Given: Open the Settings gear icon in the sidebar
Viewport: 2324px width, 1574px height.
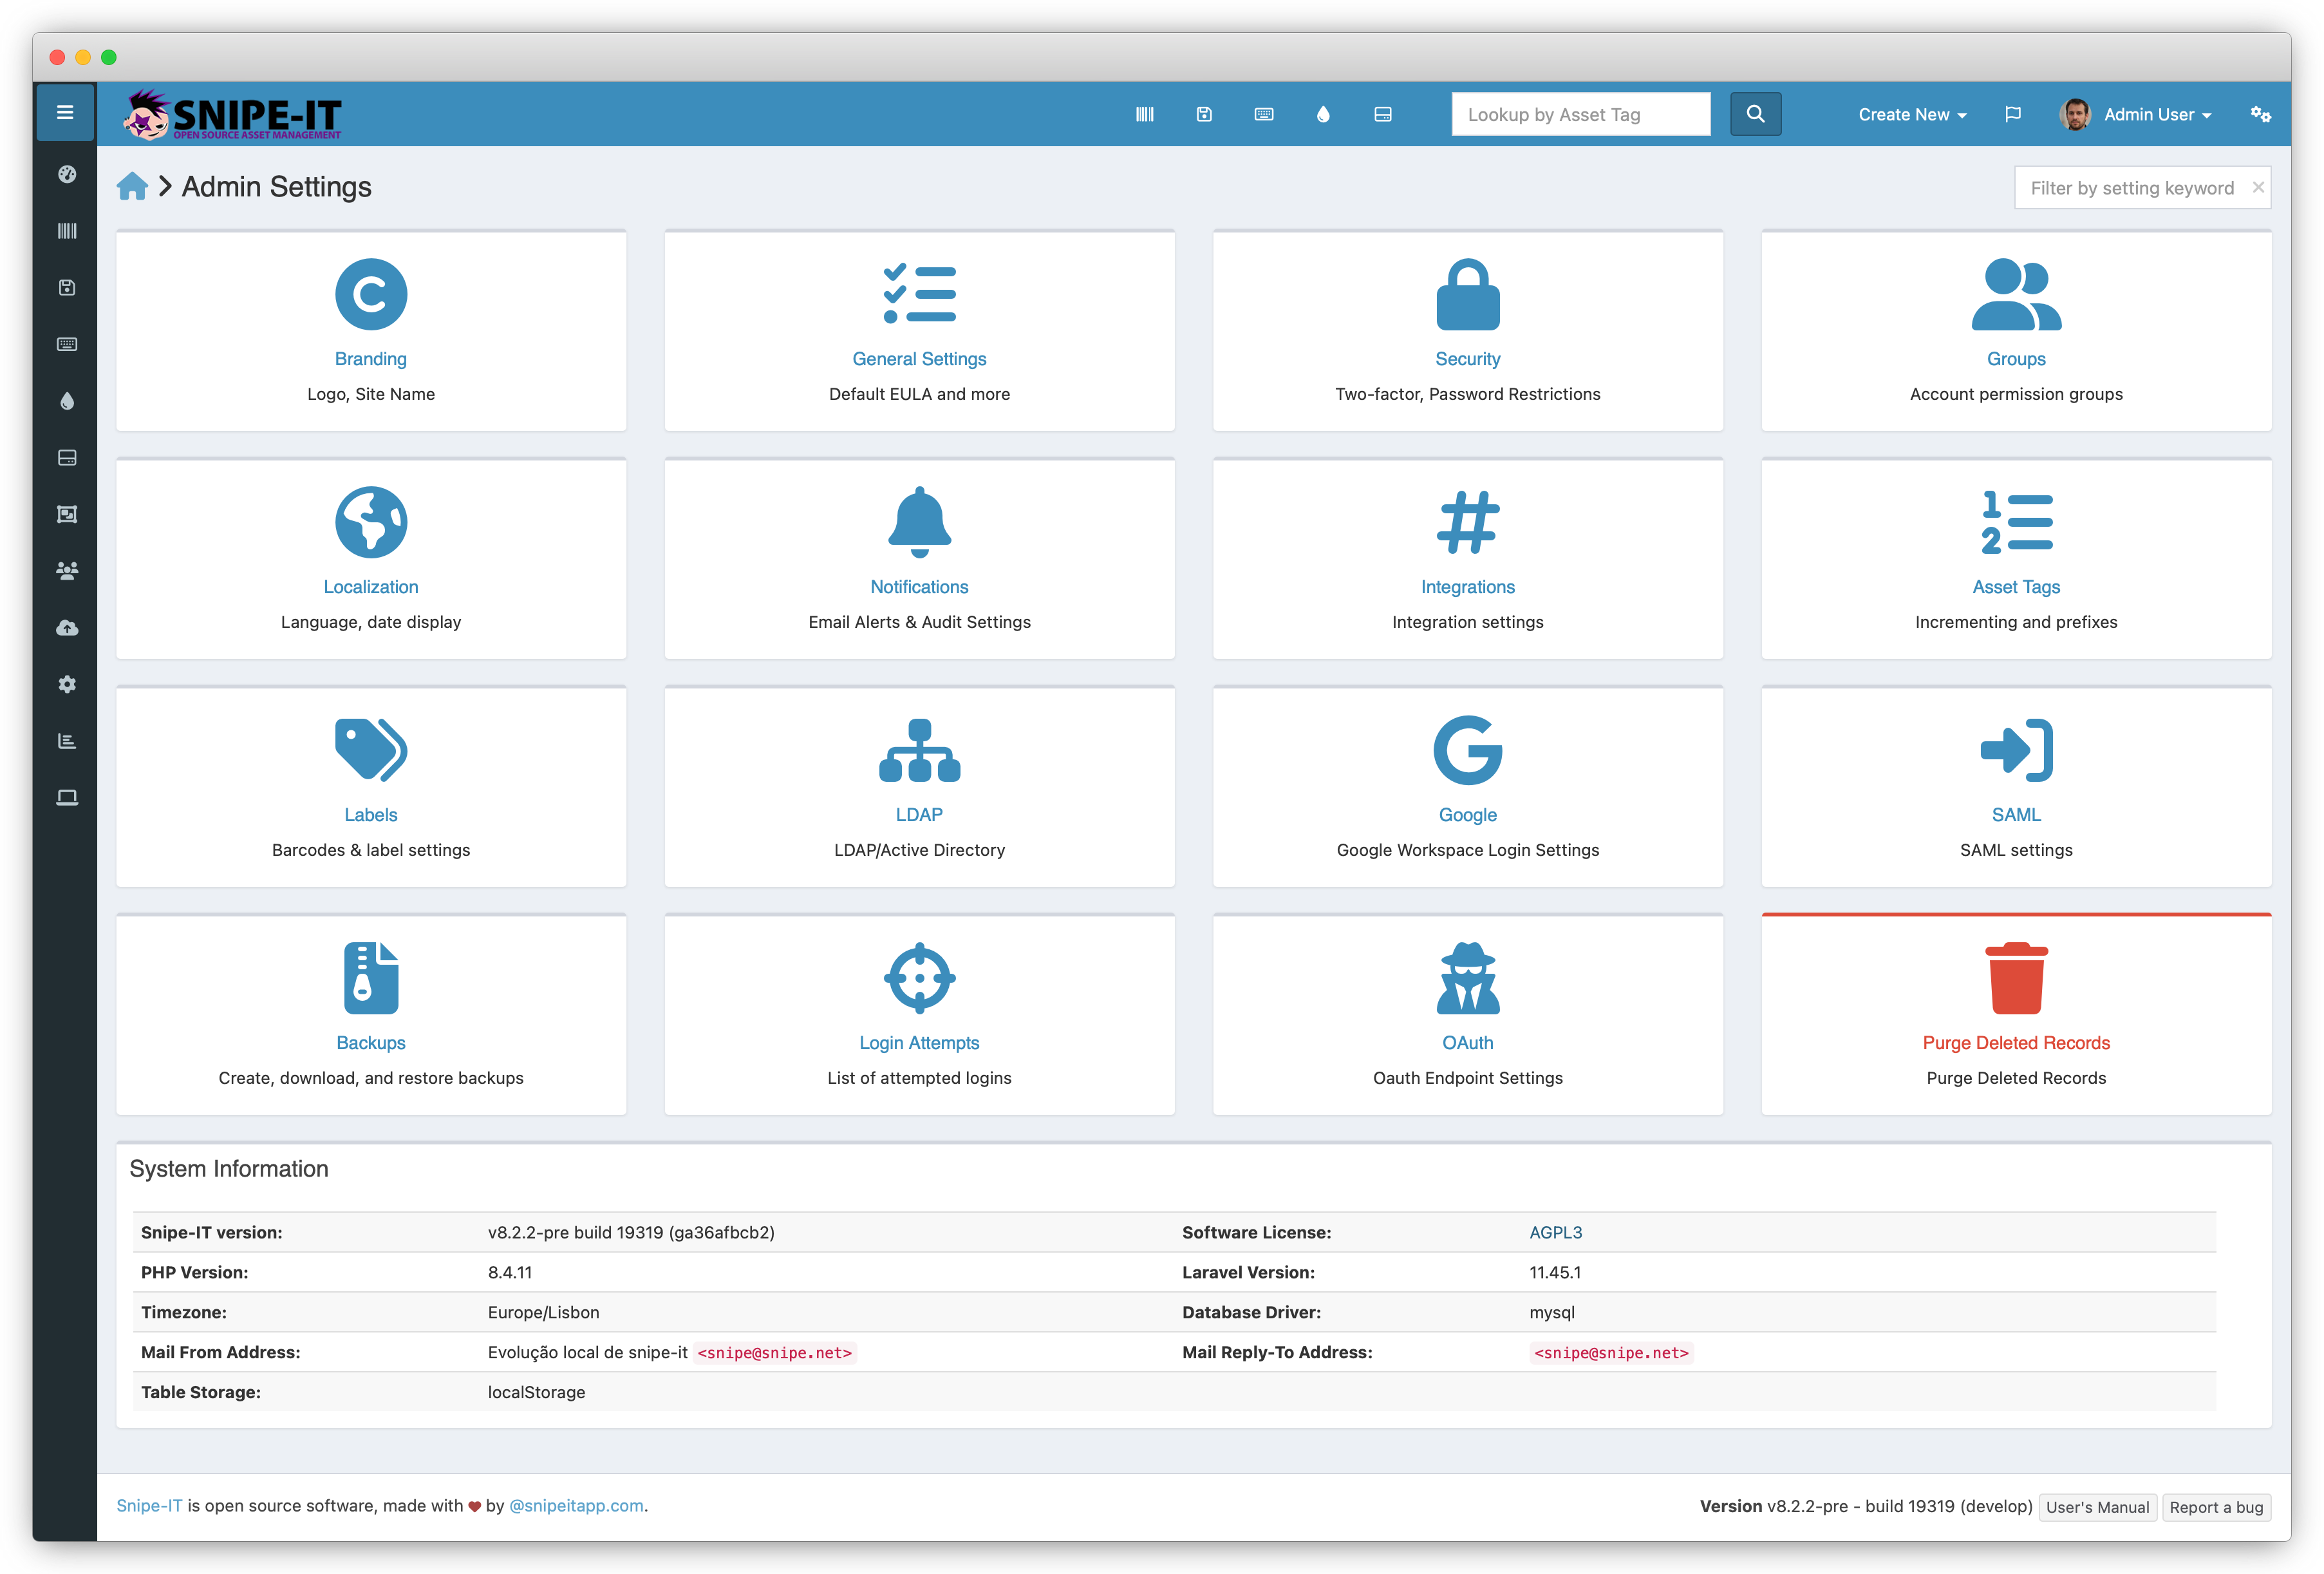Looking at the screenshot, I should 67,685.
